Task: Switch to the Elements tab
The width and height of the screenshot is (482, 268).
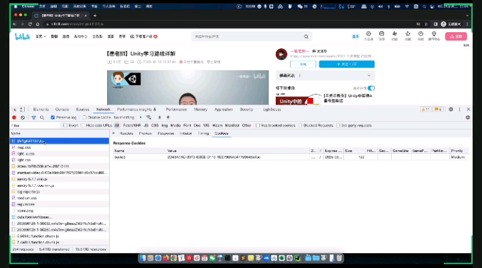Action: point(41,109)
